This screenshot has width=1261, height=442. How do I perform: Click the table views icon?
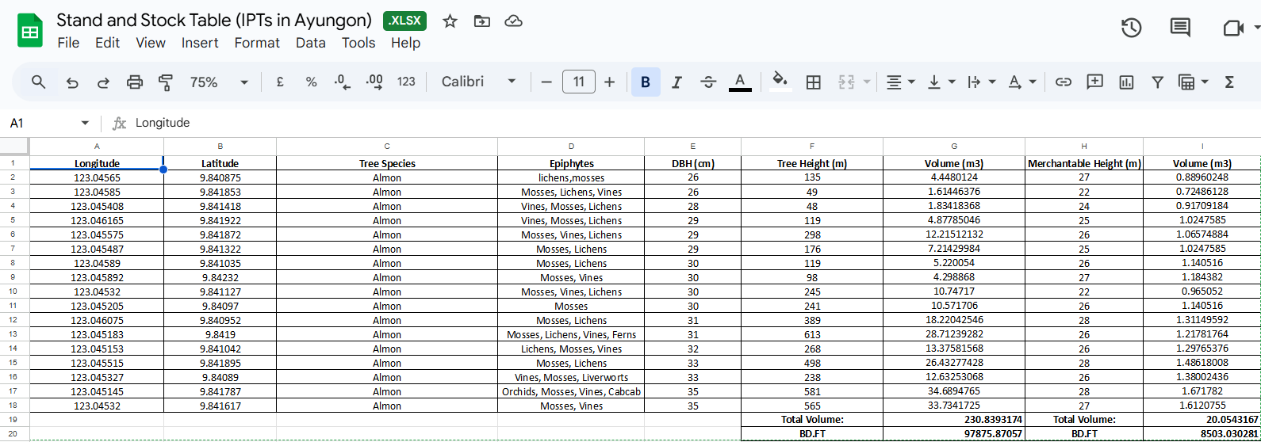click(x=1186, y=82)
